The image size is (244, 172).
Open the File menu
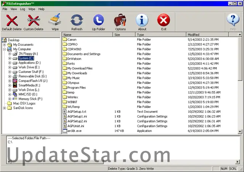coord(4,9)
